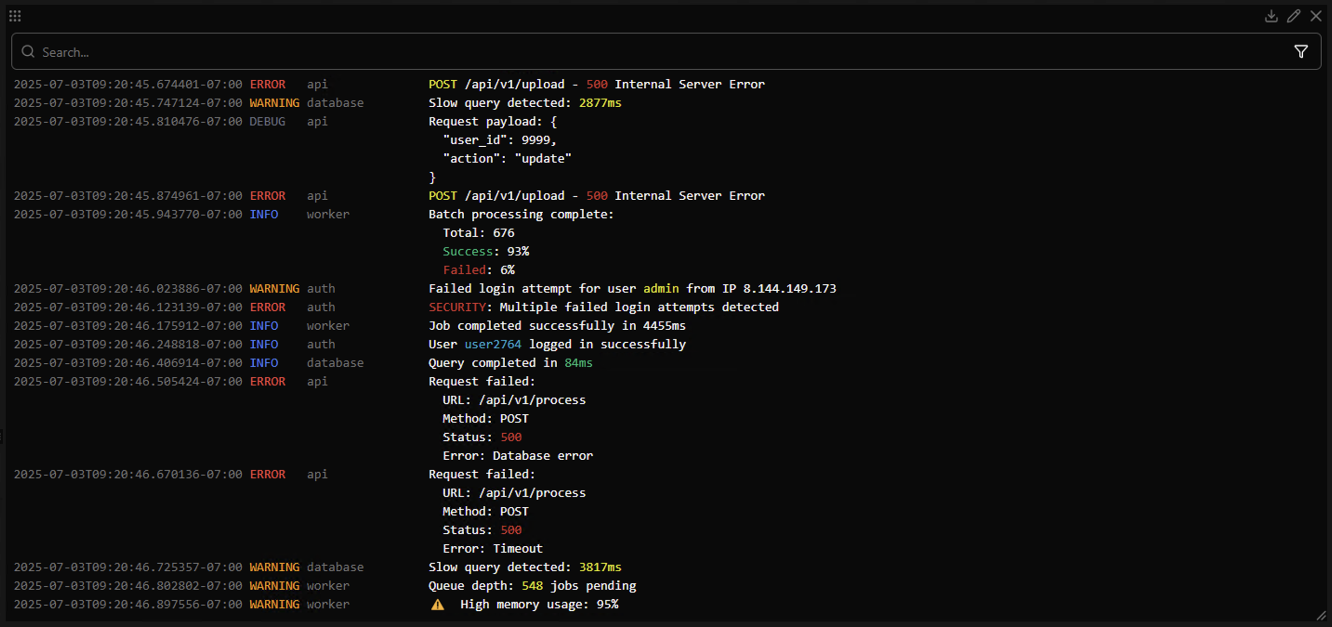Select the Queue depth 548 jobs pending entry
The height and width of the screenshot is (627, 1332).
coord(532,586)
